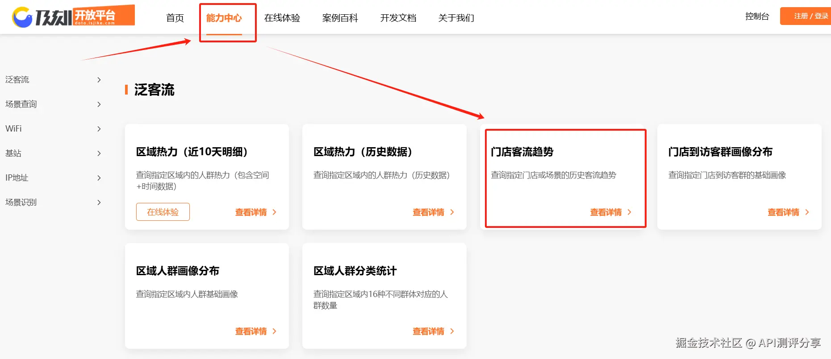Image resolution: width=831 pixels, height=359 pixels.
Task: Open the 控制台 link
Action: pos(757,17)
